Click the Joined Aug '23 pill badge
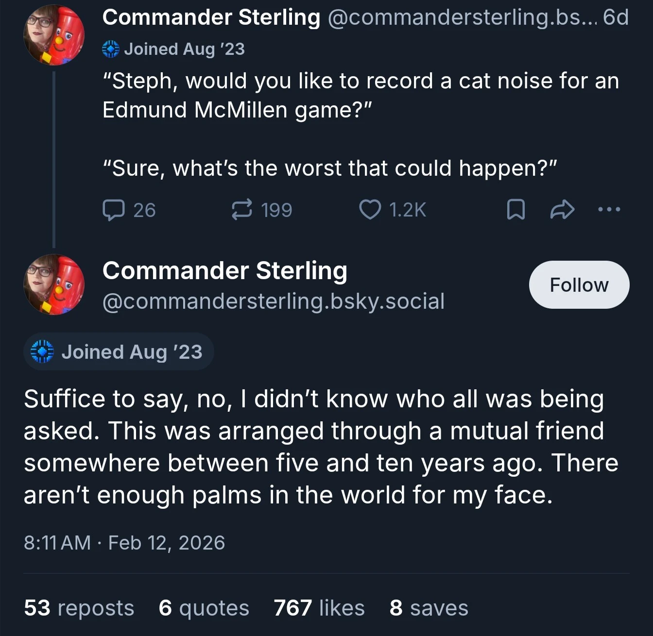 (x=119, y=351)
